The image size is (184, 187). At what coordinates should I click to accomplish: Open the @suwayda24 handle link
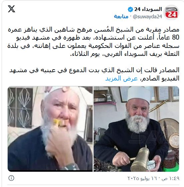147,17
